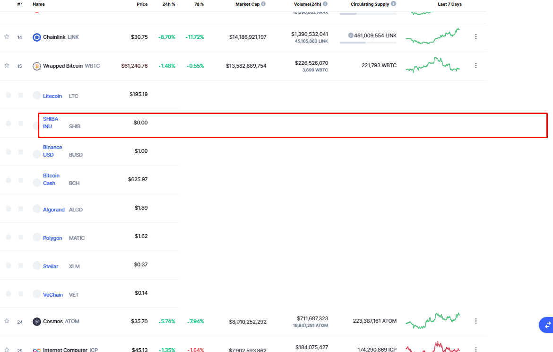The image size is (553, 352).
Task: Open the Bitcoin Cash link
Action: click(51, 179)
